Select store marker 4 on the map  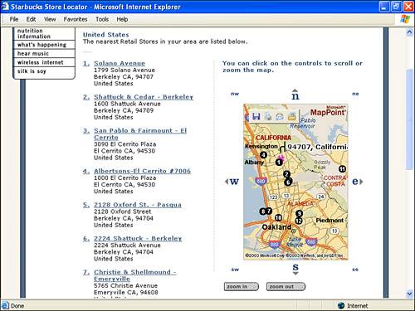tap(264, 155)
